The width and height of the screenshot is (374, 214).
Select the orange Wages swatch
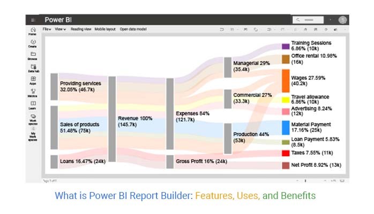[286, 81]
